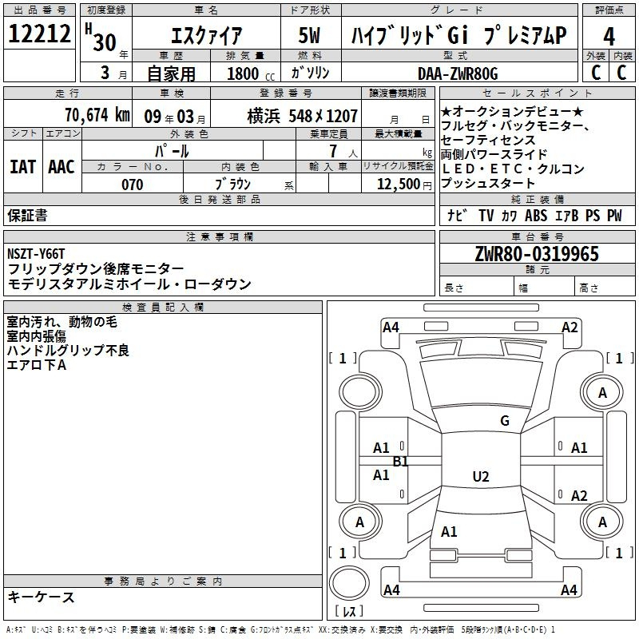The height and width of the screenshot is (639, 639).
Task: Click ★オークションデビュー★ sales point
Action: tap(512, 111)
